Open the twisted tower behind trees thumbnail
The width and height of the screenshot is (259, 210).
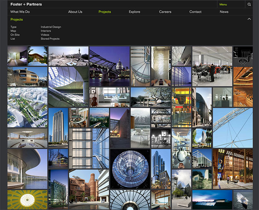202,138
